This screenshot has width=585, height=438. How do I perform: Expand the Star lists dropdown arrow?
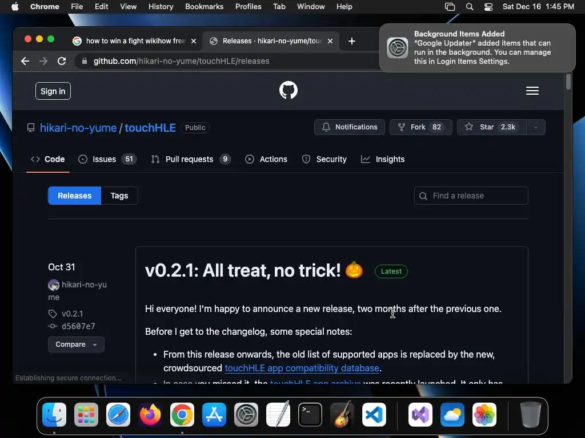(x=536, y=127)
